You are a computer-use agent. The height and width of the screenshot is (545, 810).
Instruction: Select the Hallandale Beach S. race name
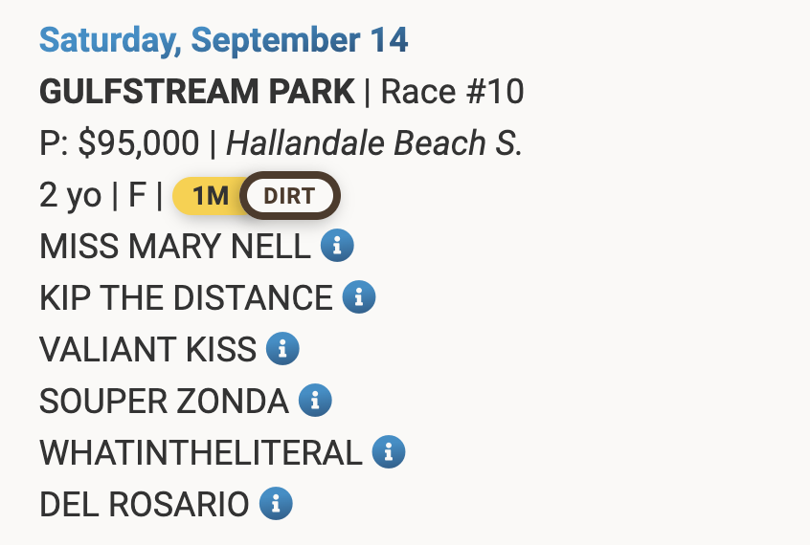click(x=374, y=143)
